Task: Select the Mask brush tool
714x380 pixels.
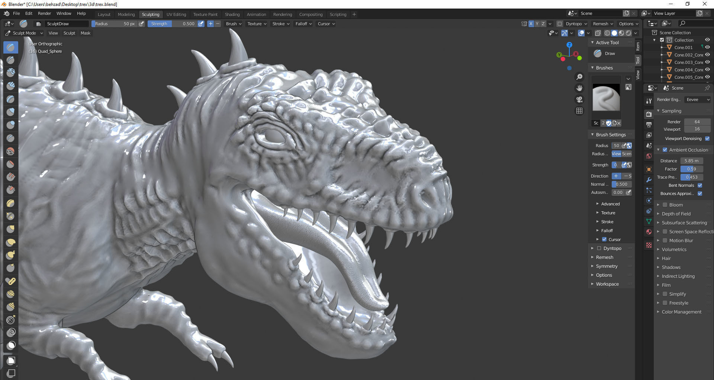Action: pyautogui.click(x=11, y=345)
